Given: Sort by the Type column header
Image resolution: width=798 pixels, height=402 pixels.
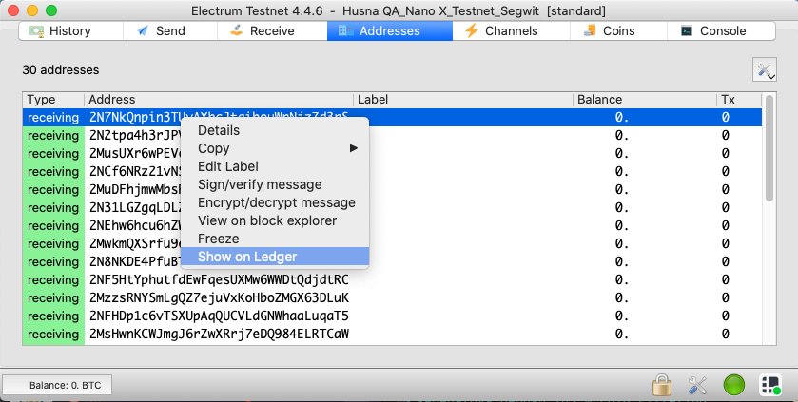Looking at the screenshot, I should pyautogui.click(x=53, y=100).
